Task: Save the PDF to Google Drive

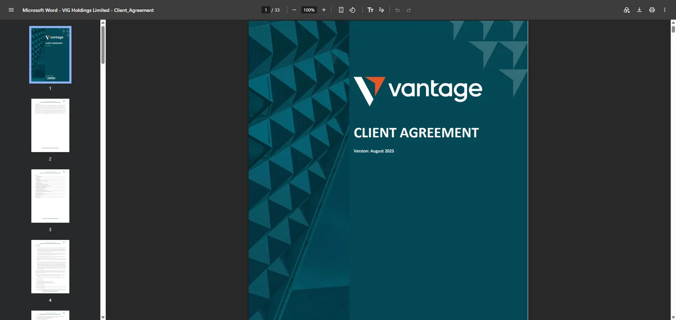Action: tap(627, 10)
